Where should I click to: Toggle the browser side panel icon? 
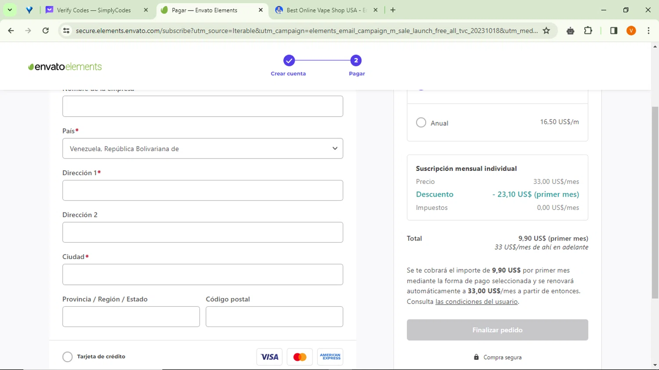point(614,31)
